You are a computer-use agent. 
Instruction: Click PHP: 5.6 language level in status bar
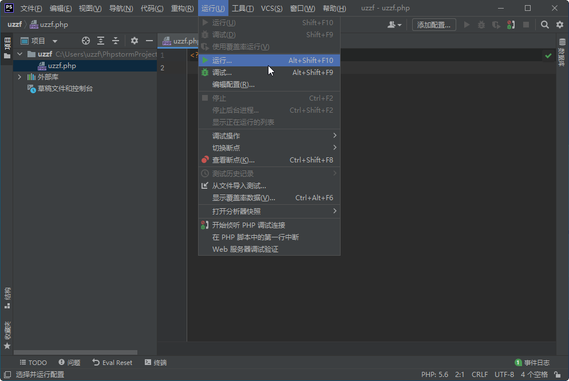coord(434,375)
